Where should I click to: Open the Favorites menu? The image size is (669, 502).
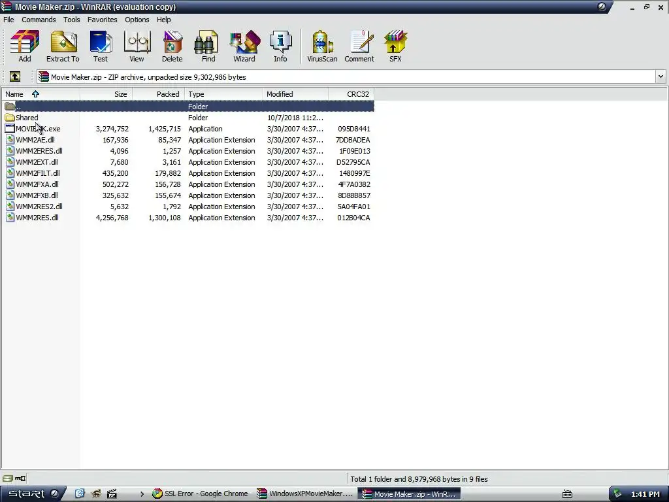[102, 20]
